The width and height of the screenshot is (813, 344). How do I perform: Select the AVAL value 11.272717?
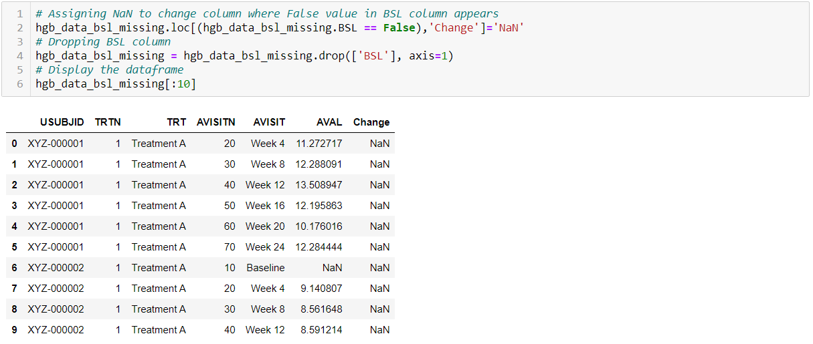click(x=319, y=144)
